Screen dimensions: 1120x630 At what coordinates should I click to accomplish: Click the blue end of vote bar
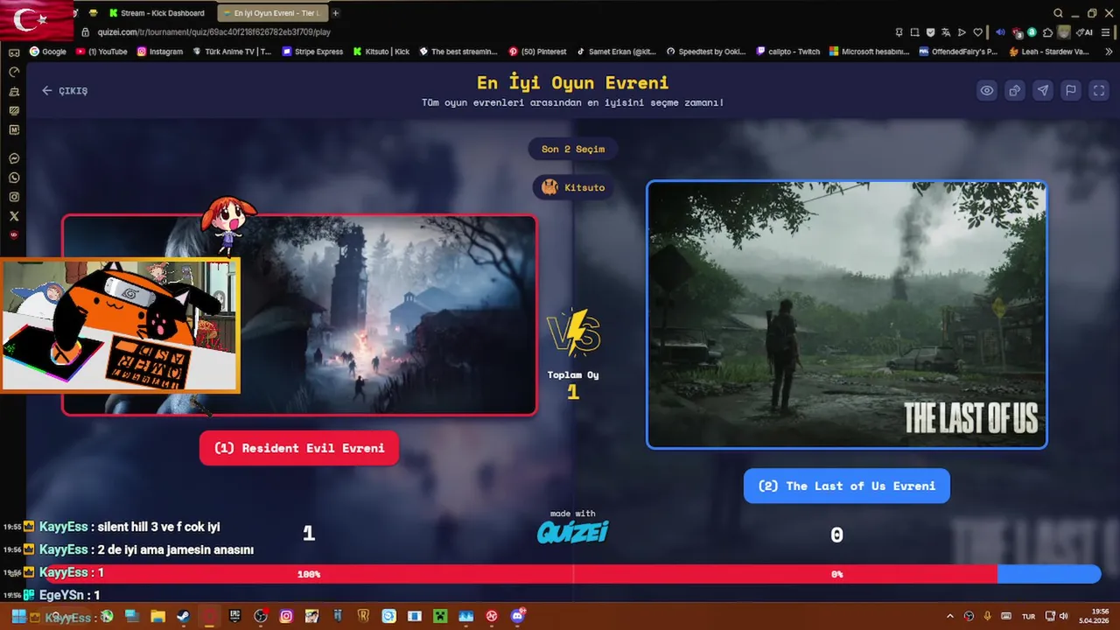1049,574
